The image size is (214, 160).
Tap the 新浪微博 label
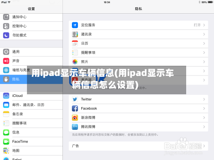(x=88, y=118)
